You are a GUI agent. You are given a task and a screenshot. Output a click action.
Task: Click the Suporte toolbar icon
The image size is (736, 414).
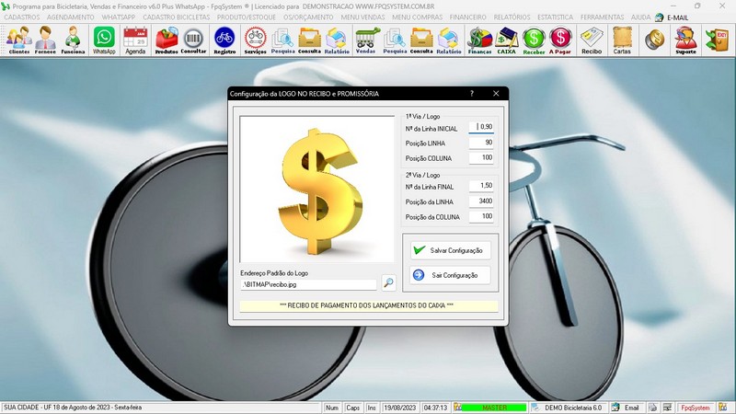click(x=684, y=40)
